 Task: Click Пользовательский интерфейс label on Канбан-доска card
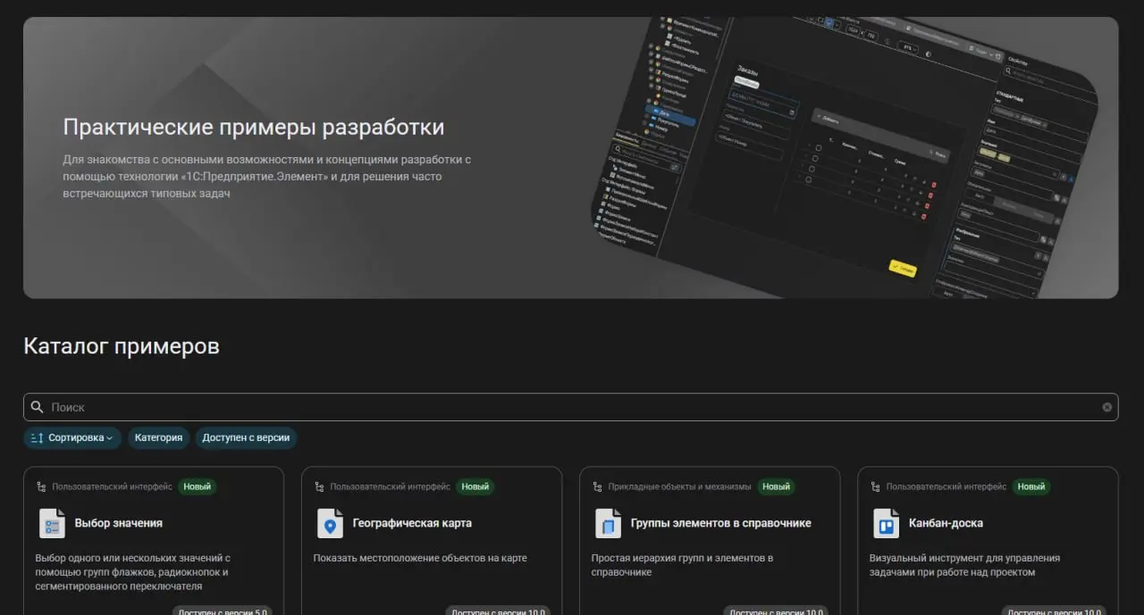(946, 486)
